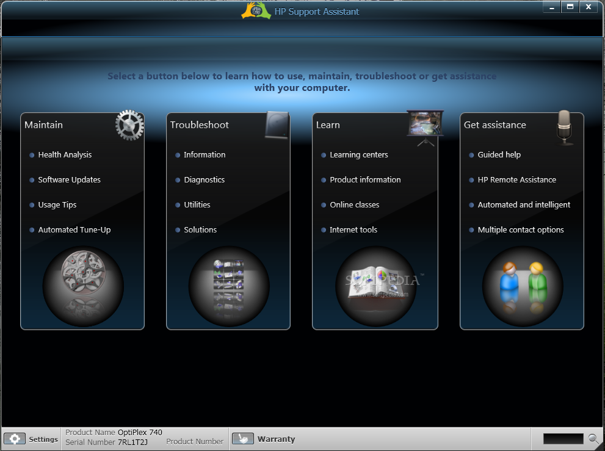Select Health Analysis under Maintain
The height and width of the screenshot is (451, 605).
point(65,154)
